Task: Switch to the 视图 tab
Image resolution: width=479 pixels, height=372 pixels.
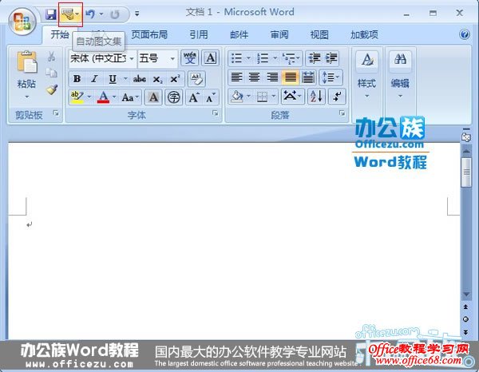Action: tap(319, 34)
